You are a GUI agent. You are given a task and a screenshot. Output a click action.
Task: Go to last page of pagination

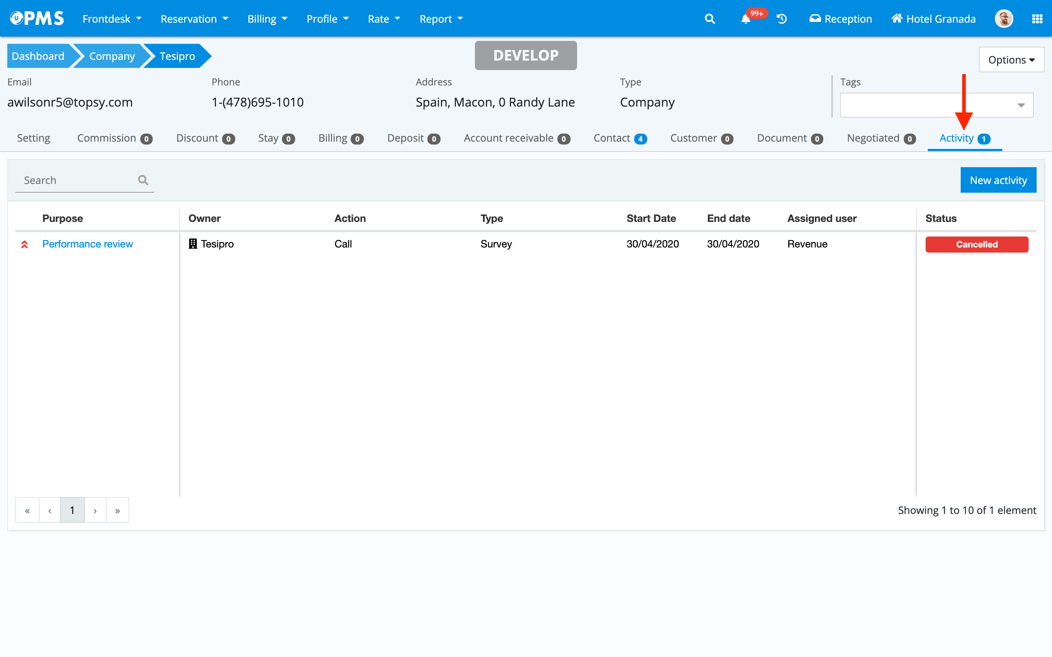click(x=117, y=510)
